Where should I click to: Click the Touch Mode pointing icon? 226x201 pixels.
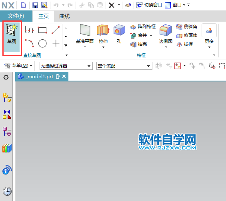(x=128, y=5)
